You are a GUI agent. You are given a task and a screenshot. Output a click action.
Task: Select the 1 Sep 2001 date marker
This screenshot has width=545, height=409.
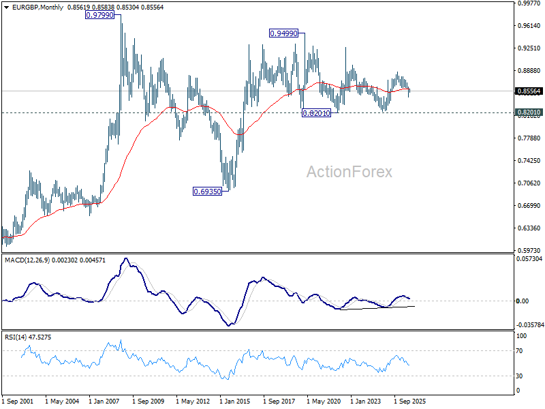18,402
